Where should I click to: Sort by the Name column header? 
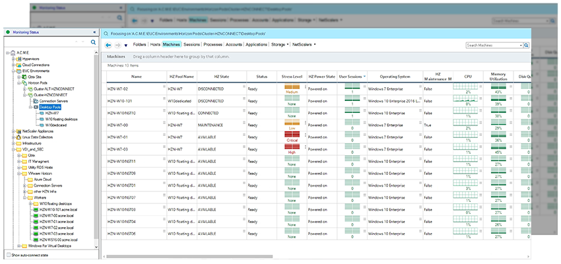(137, 77)
